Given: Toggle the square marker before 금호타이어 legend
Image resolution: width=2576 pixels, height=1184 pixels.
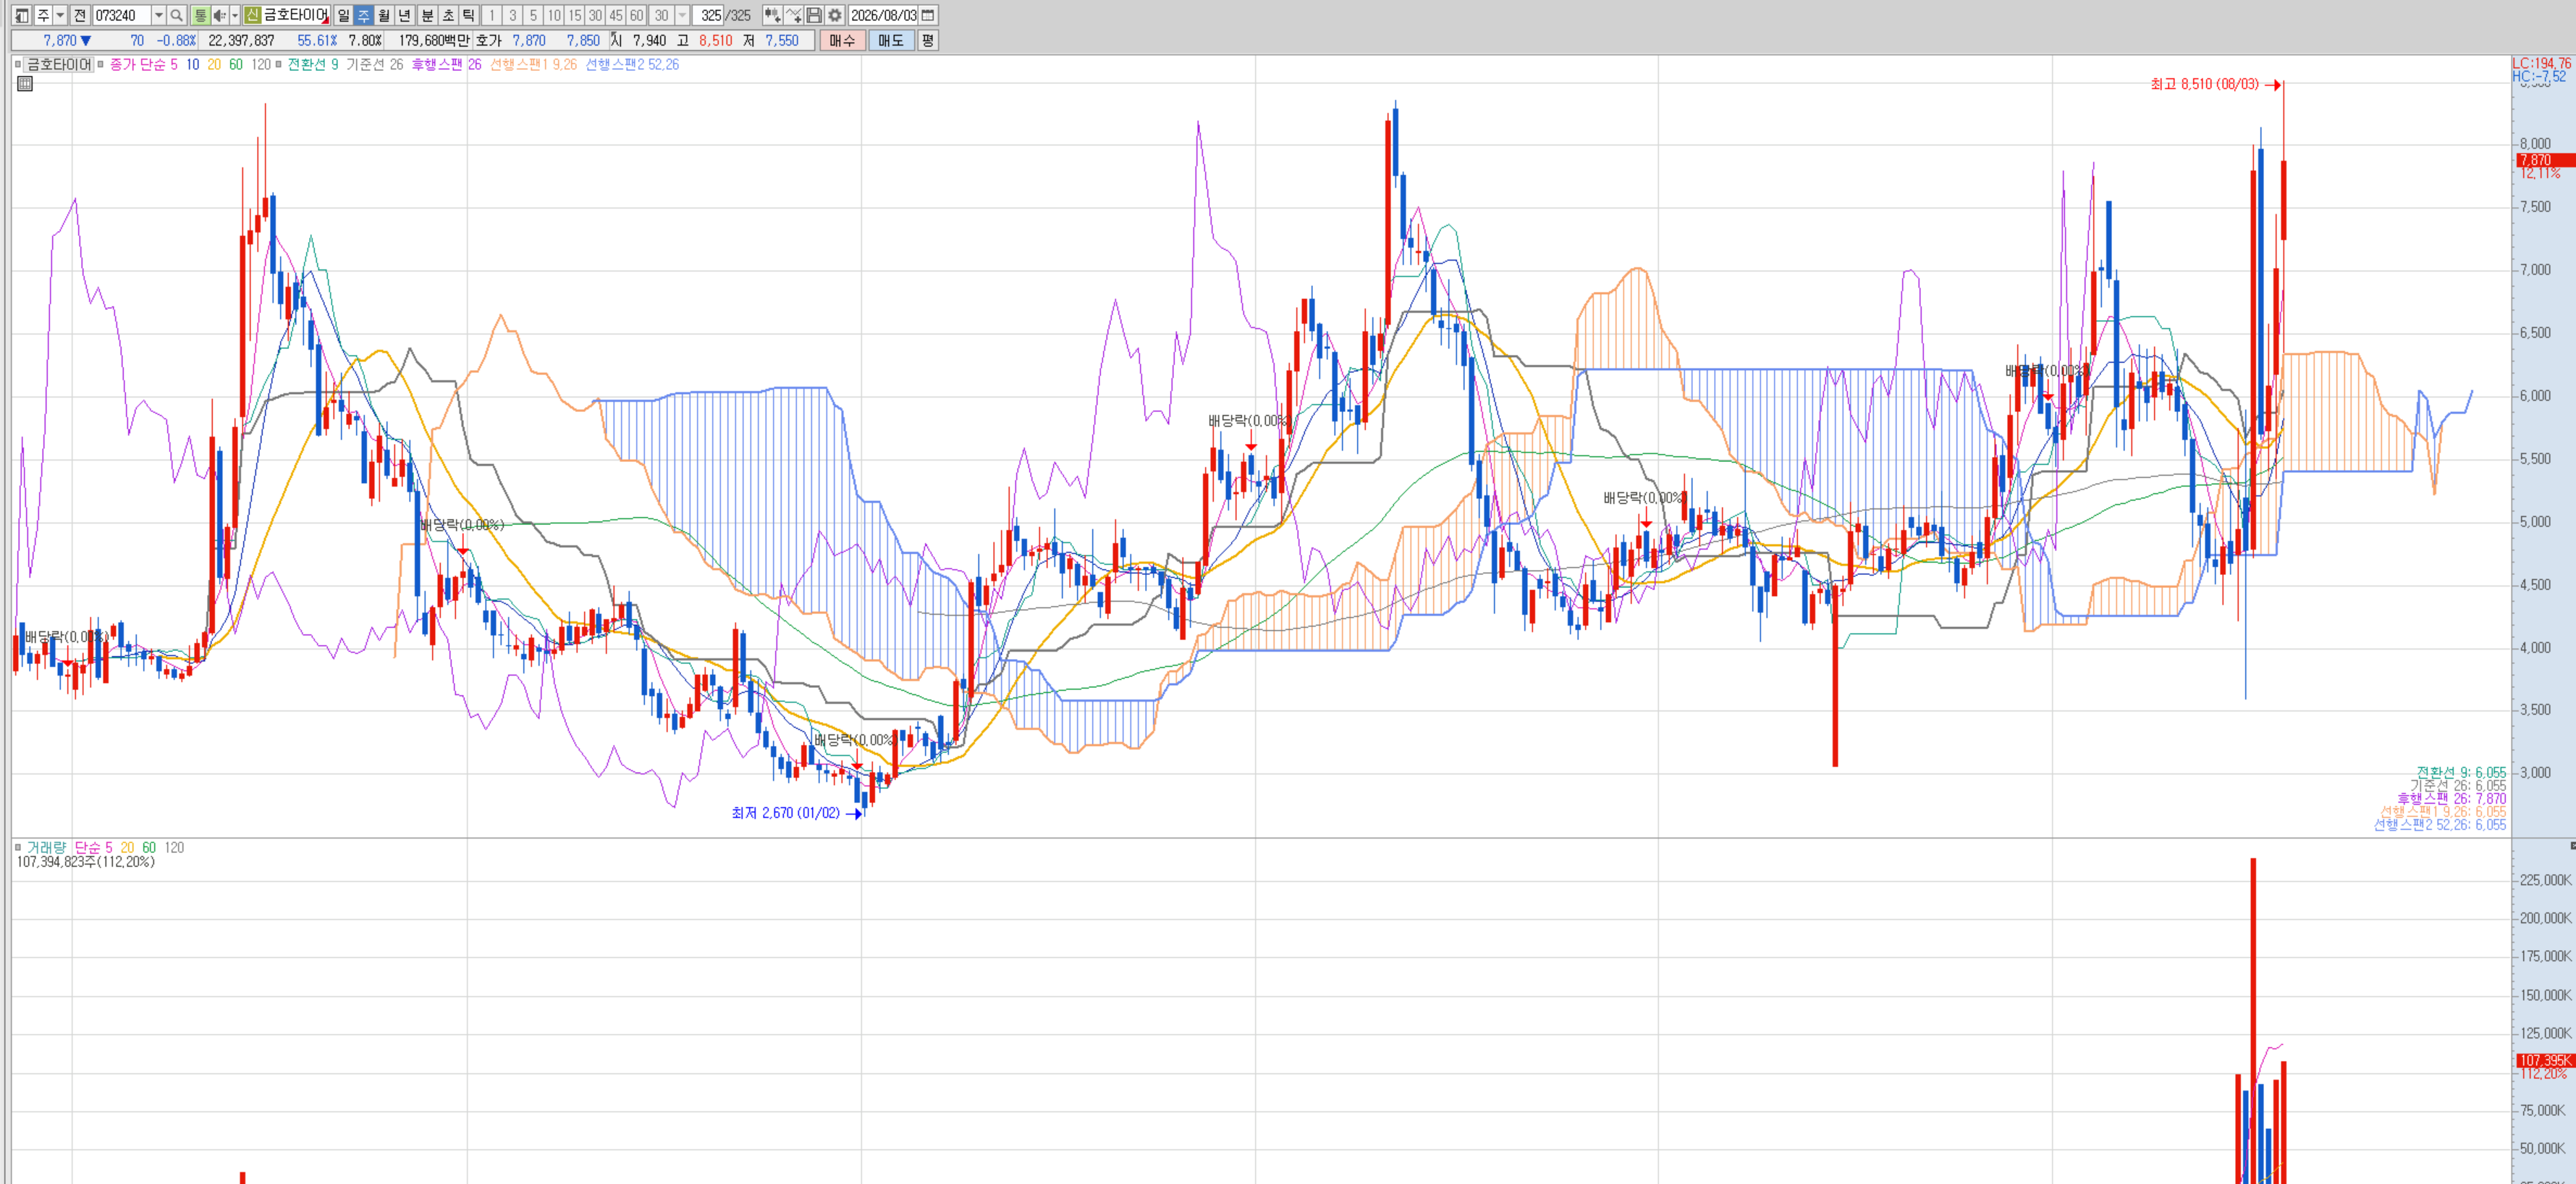Looking at the screenshot, I should point(18,64).
